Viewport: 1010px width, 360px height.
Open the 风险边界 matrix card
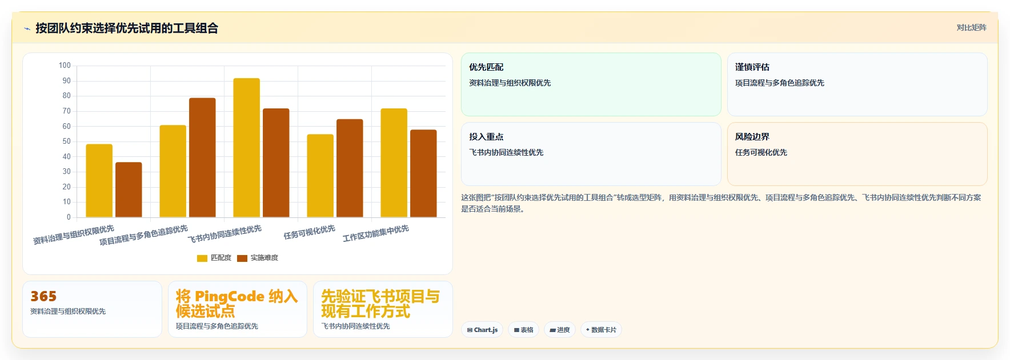click(x=857, y=154)
